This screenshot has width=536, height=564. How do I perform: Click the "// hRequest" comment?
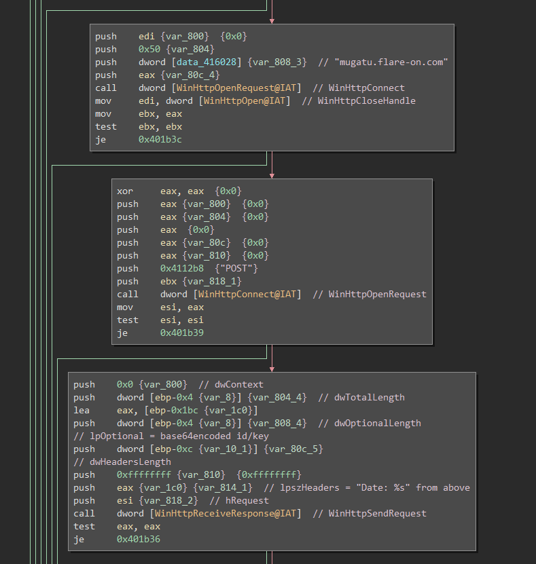click(239, 501)
